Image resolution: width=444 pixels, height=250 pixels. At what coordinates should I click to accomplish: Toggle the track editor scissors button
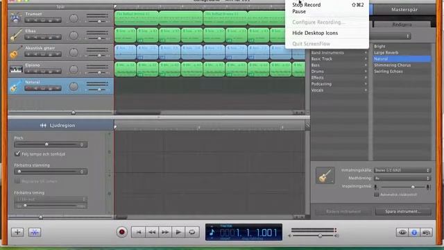point(35,232)
